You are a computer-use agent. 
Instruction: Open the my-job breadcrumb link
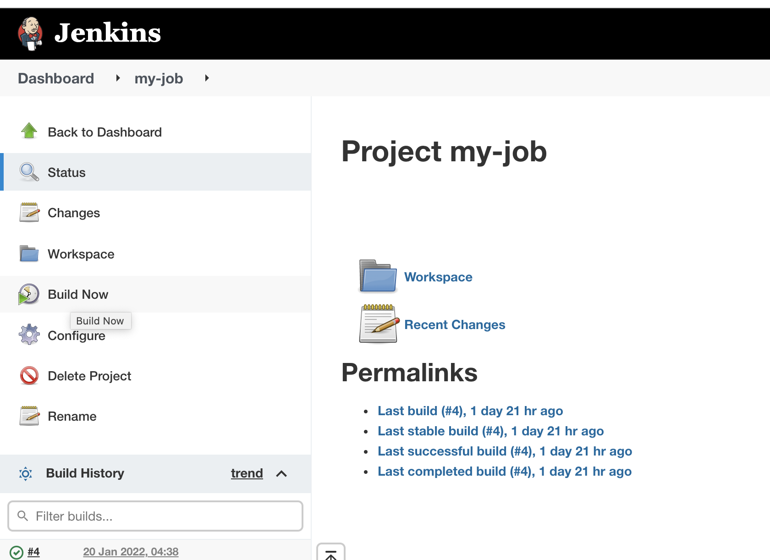[159, 78]
